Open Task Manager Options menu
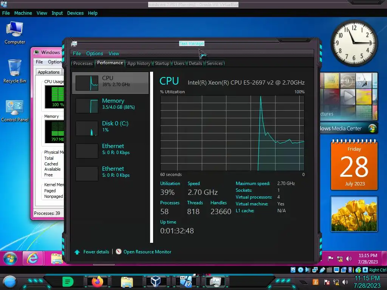This screenshot has width=387, height=290. 94,53
